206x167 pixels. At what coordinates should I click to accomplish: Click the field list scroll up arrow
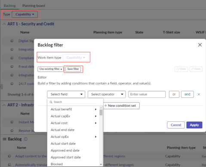point(101,108)
